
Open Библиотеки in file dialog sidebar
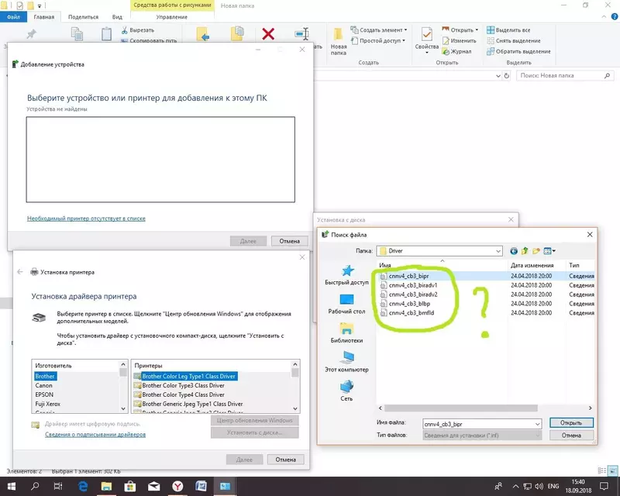(346, 332)
